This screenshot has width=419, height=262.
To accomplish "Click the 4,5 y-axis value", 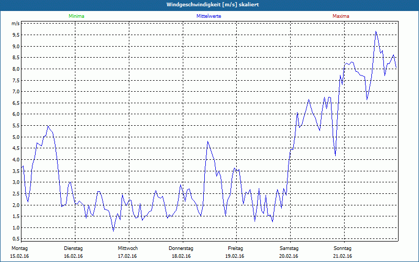I will (16, 148).
